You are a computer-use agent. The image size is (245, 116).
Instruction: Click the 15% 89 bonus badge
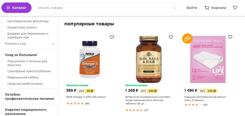tap(86, 91)
